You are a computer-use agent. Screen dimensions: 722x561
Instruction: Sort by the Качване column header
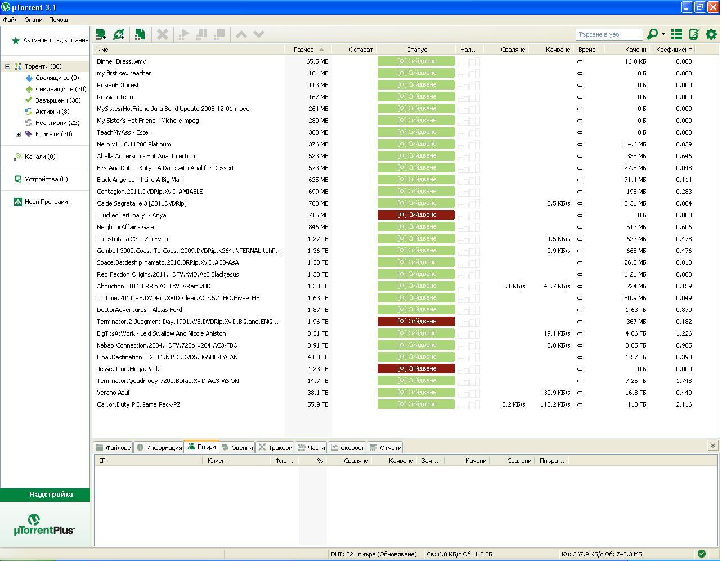click(x=551, y=50)
